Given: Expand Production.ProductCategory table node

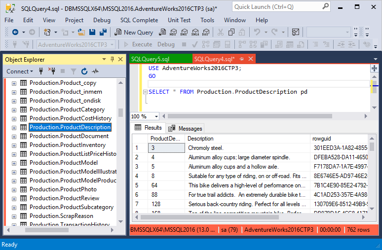Looking at the screenshot, I should (14, 110).
